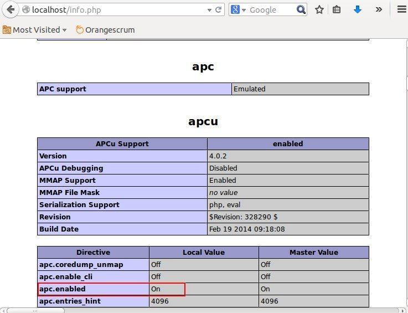Select the apc.coredump_unmap directive name
This screenshot has height=313, width=408.
(93, 265)
